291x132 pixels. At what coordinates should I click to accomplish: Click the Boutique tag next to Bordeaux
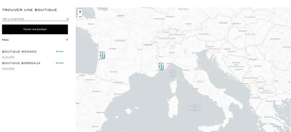60,63
